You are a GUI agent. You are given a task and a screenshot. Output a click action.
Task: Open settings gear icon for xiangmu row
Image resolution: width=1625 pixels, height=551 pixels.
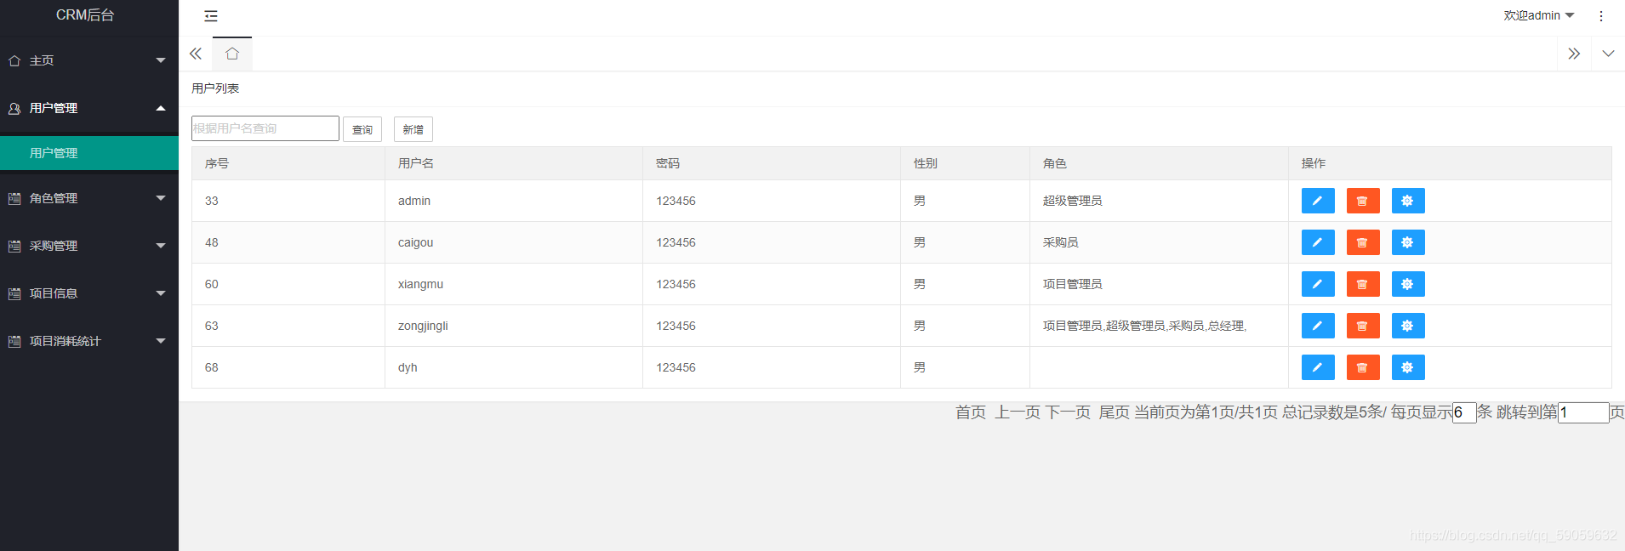(1407, 284)
